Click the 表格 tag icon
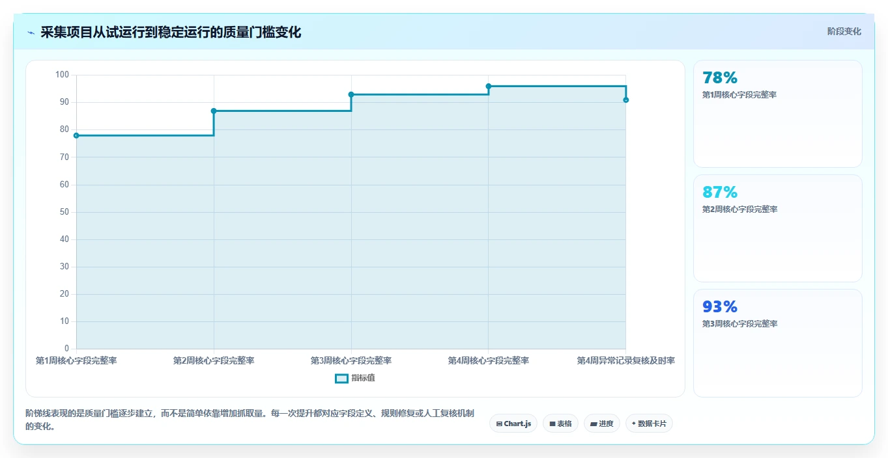 click(x=552, y=424)
